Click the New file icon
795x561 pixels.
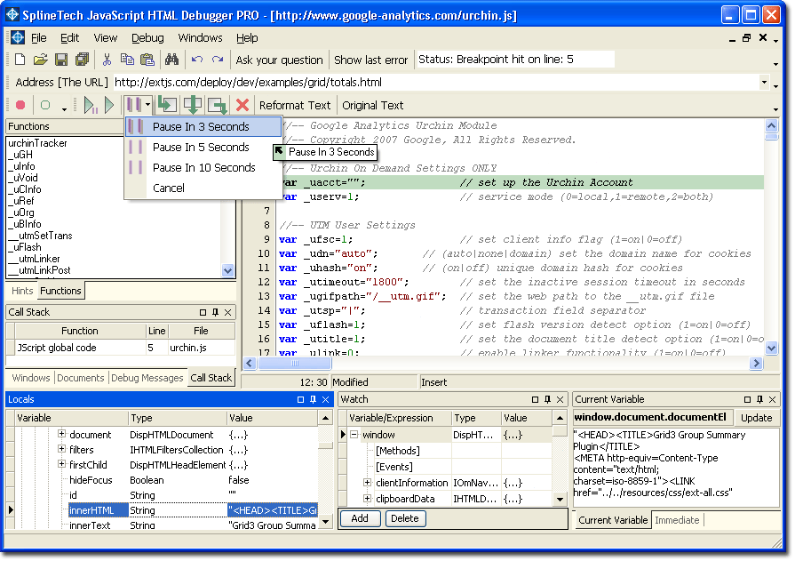point(20,60)
